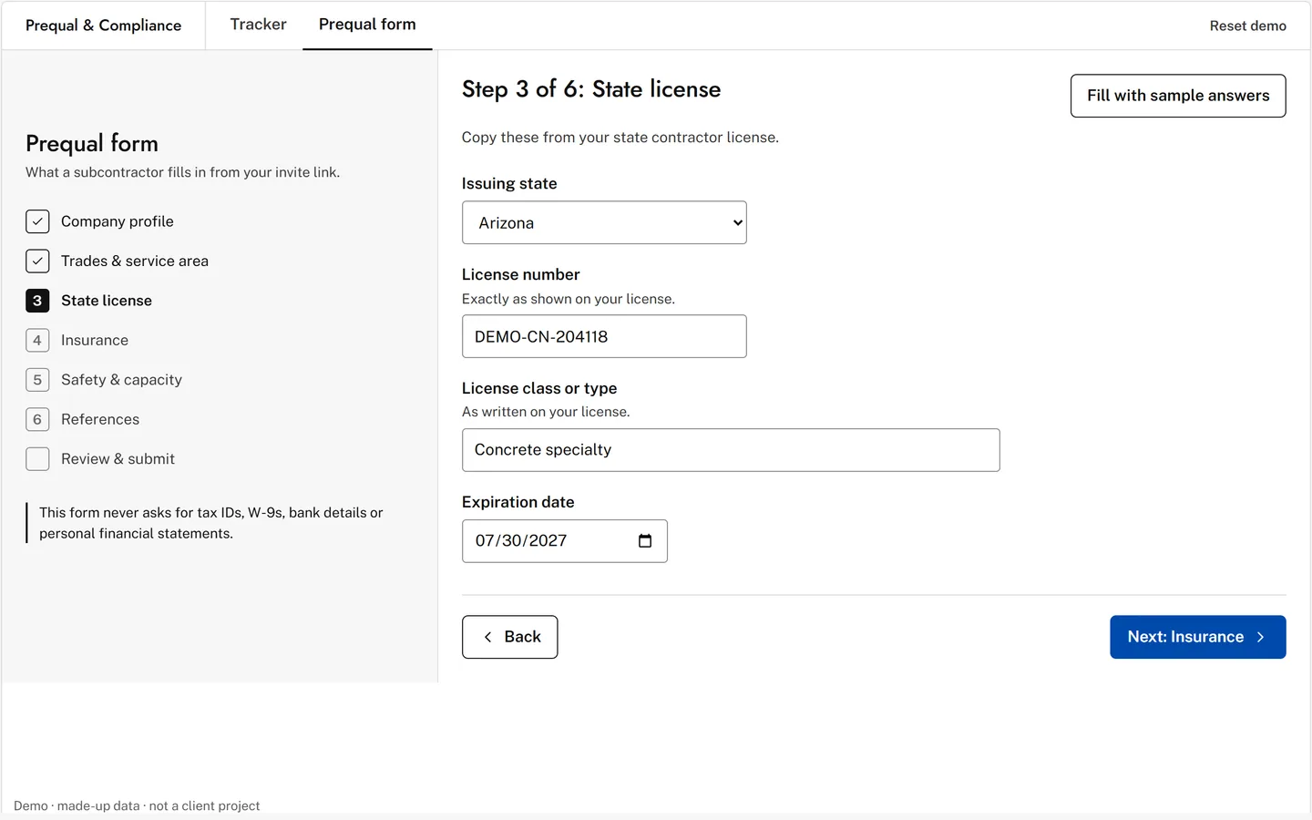Switch to the Tracker tab
1312x820 pixels.
pos(258,25)
